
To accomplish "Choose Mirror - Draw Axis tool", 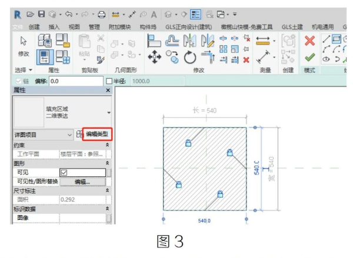I will click(207, 41).
